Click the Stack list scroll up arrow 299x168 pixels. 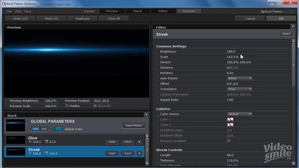pyautogui.click(x=147, y=136)
